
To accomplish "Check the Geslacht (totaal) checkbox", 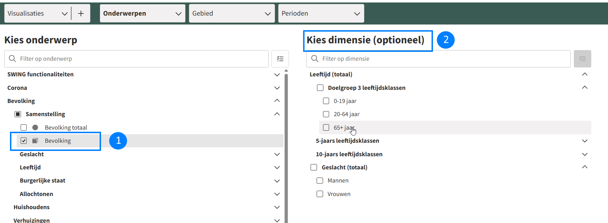I will (x=314, y=167).
